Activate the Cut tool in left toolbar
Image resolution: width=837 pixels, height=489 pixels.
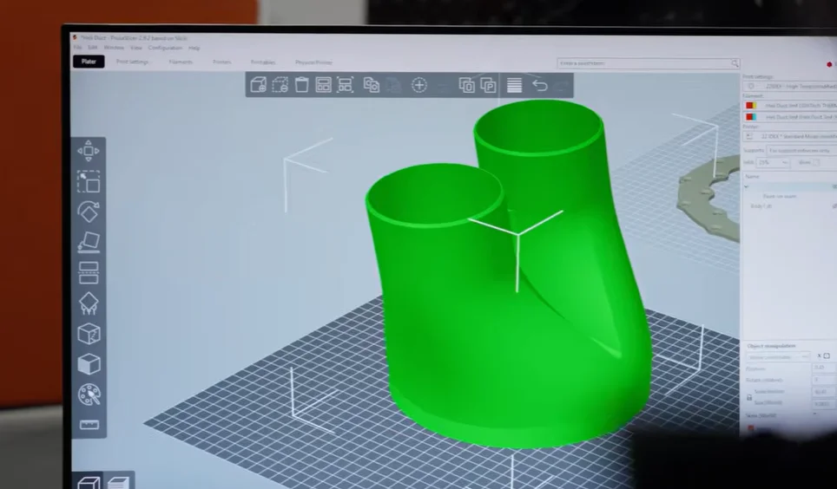tap(89, 272)
